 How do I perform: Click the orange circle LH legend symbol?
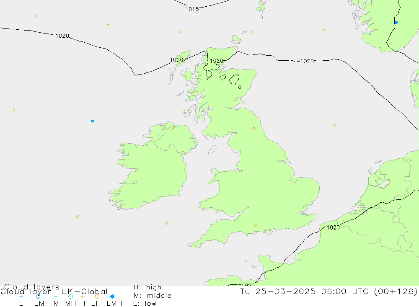tap(97, 297)
